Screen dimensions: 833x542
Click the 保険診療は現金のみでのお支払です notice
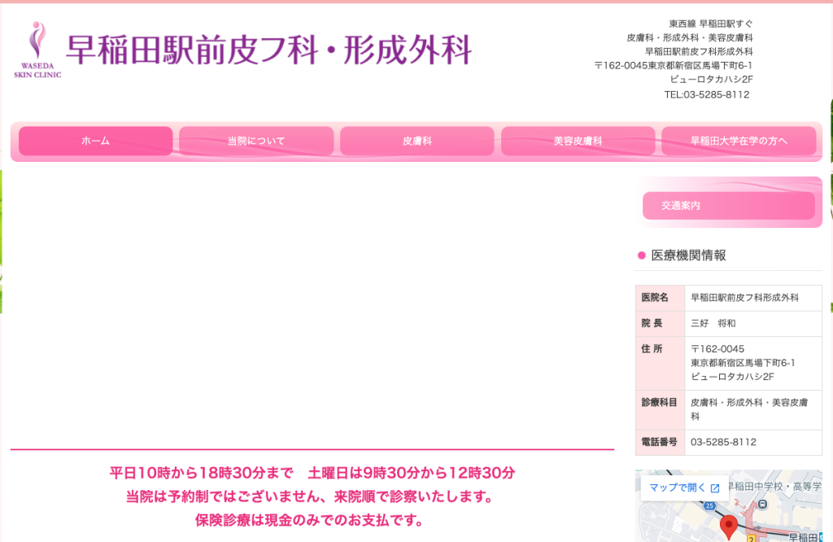312,520
